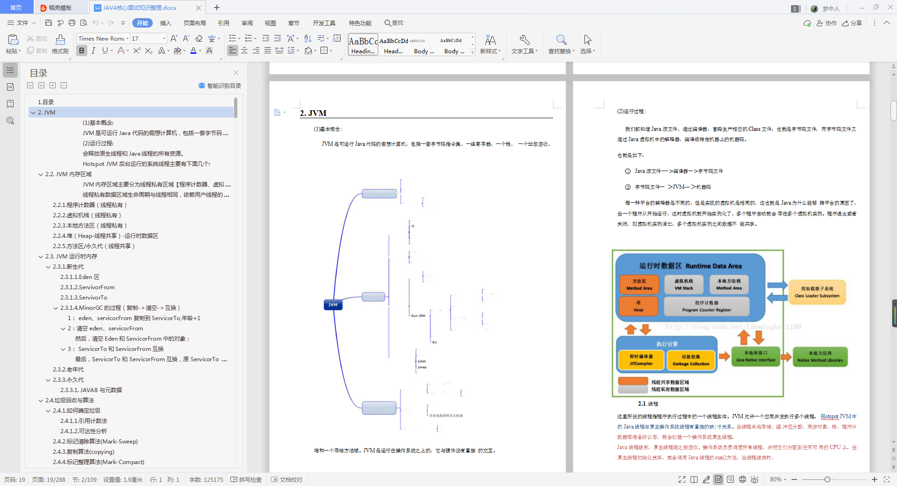
Task: Click the increase indent icon
Action: [x=278, y=38]
